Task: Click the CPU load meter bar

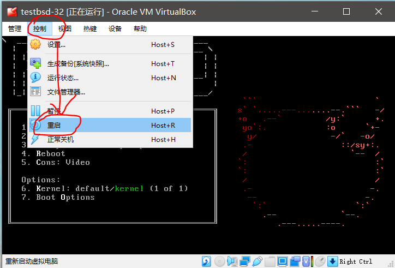Action: tap(312, 261)
